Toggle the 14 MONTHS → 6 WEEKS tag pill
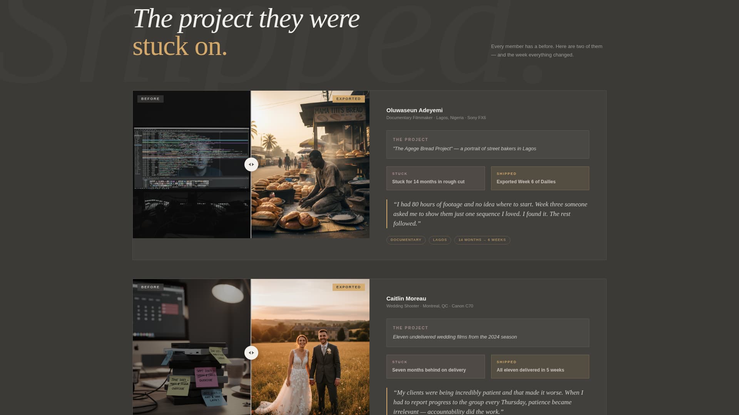739x415 pixels. point(482,240)
